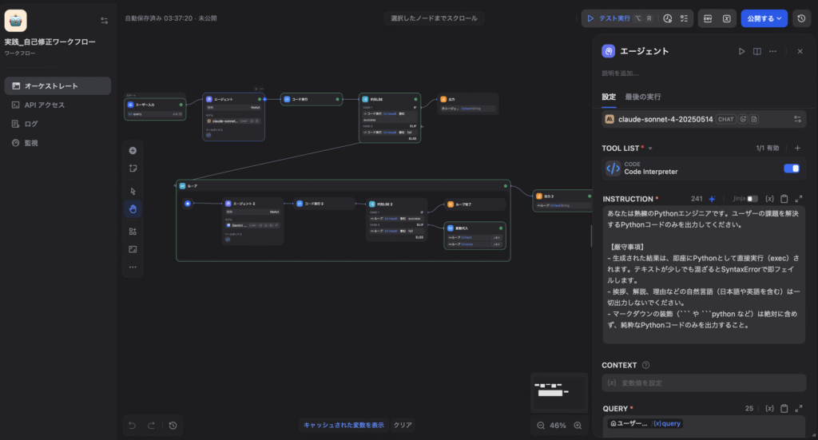Open version history icon at top right
The height and width of the screenshot is (440, 818).
(802, 18)
